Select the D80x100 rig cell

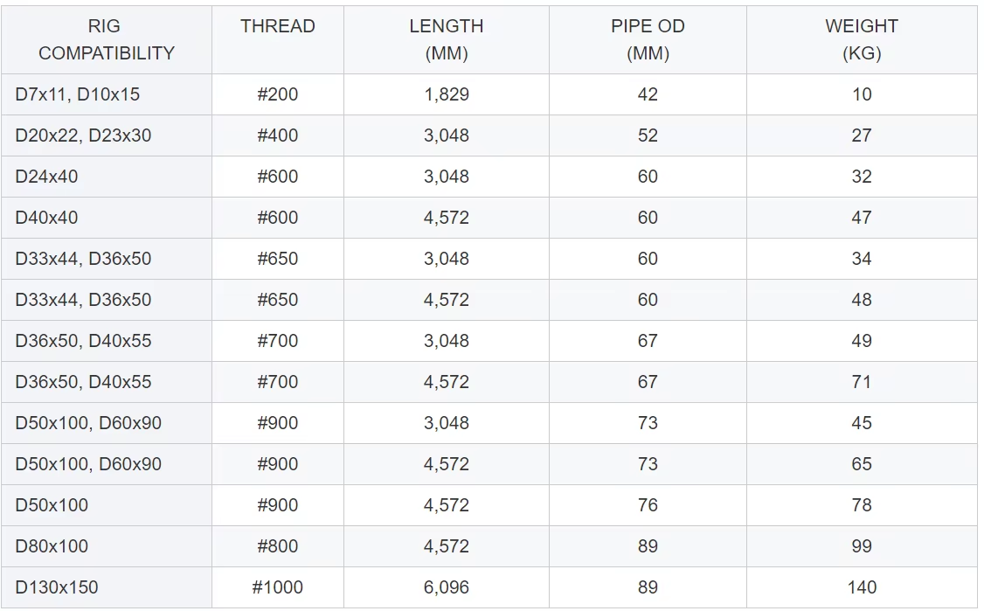coord(52,546)
